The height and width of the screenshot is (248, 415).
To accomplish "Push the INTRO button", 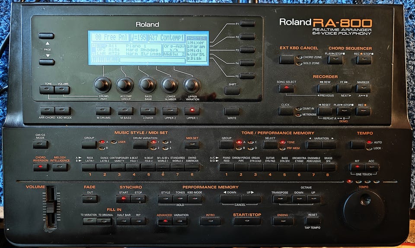I will (211, 221).
